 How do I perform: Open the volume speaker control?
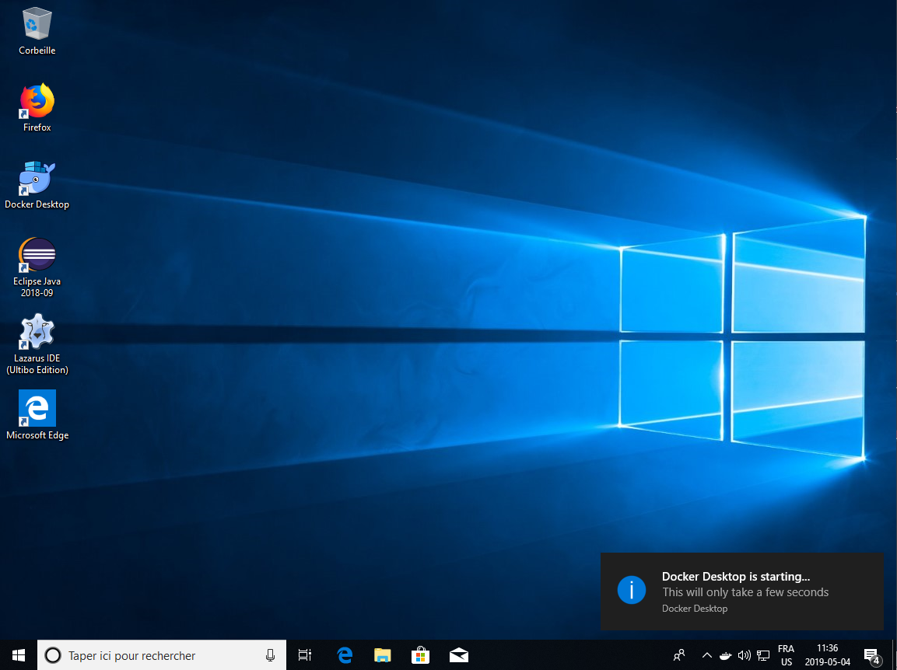pos(744,655)
